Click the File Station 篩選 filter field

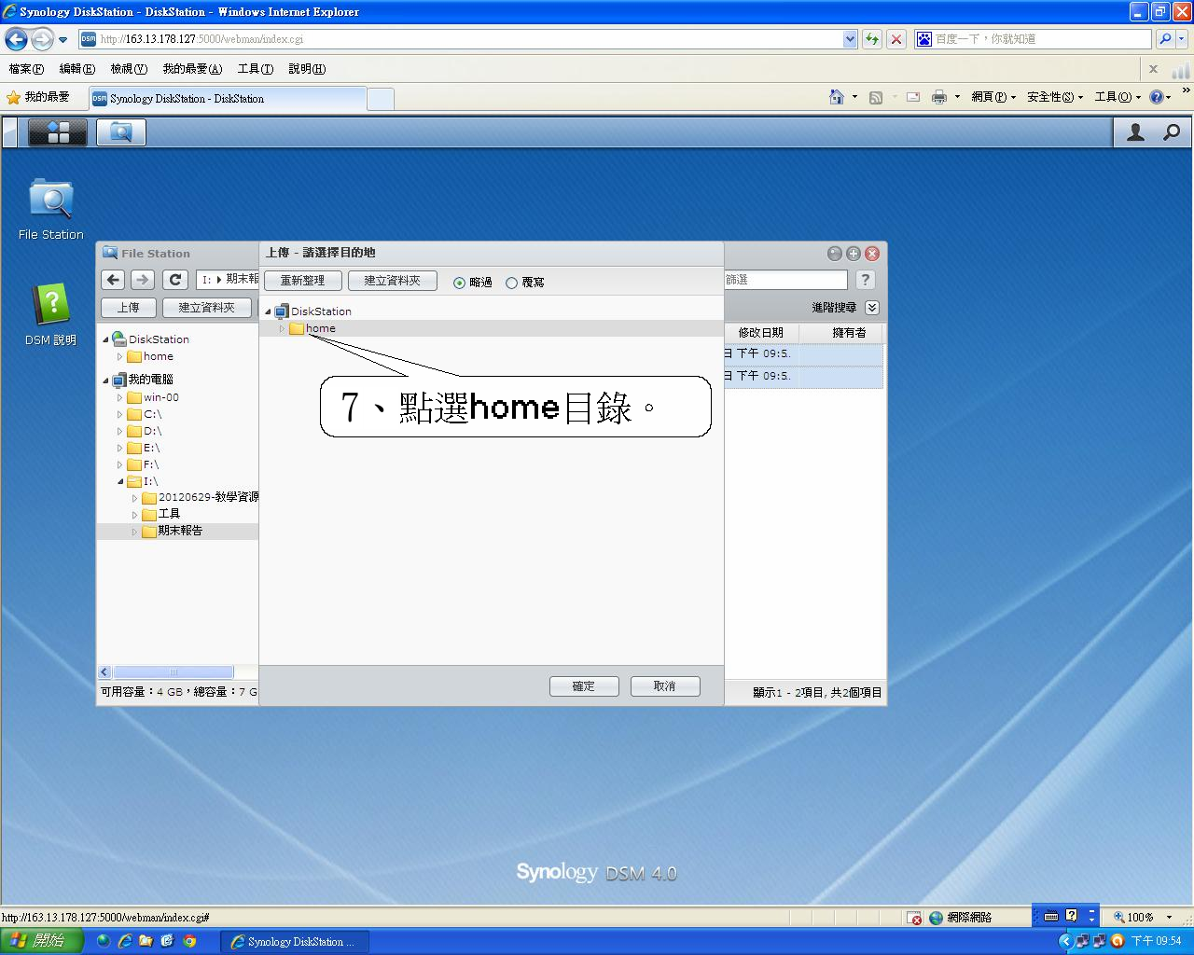pos(785,280)
